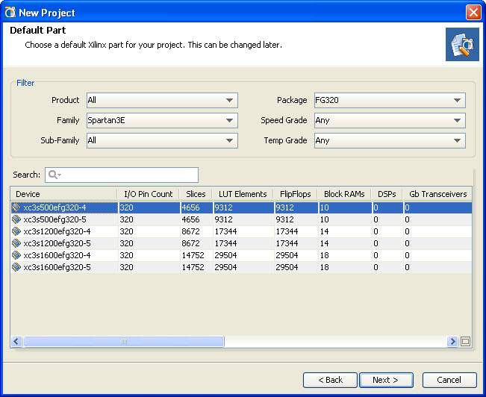486x397 pixels.
Task: Open the Package dropdown showing FG320
Action: (x=390, y=100)
